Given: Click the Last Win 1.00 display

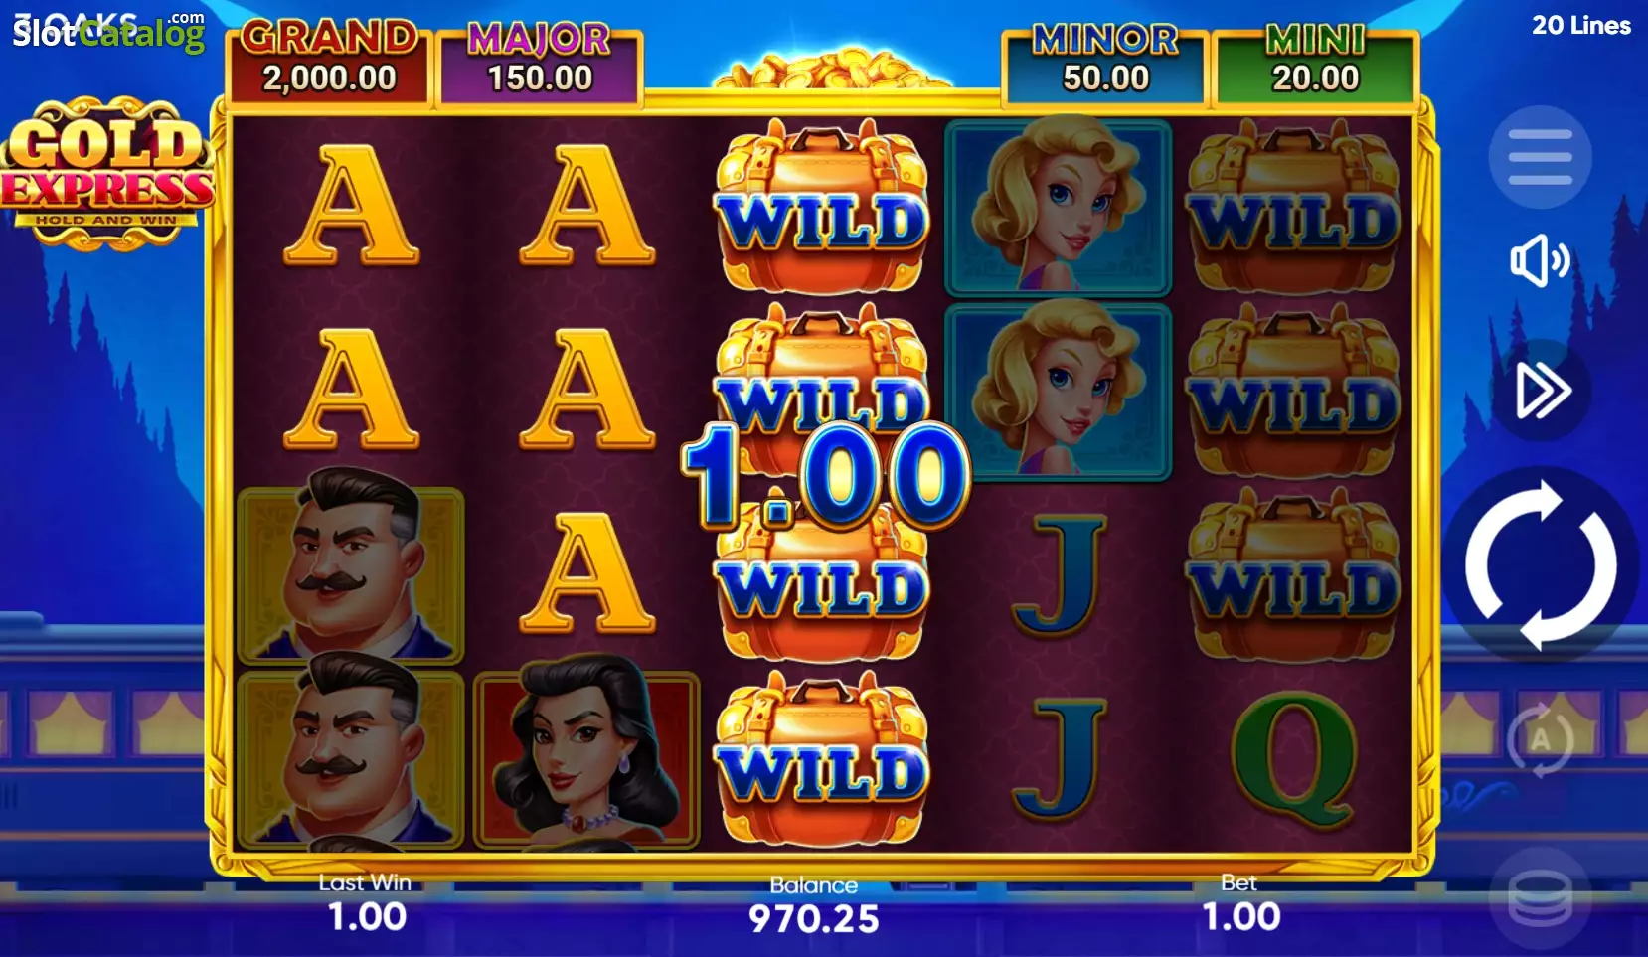Looking at the screenshot, I should tap(367, 903).
